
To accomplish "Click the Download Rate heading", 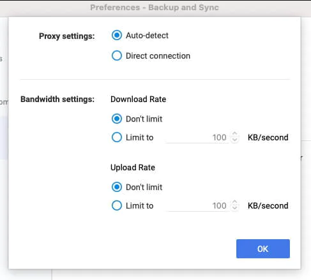I will click(139, 99).
